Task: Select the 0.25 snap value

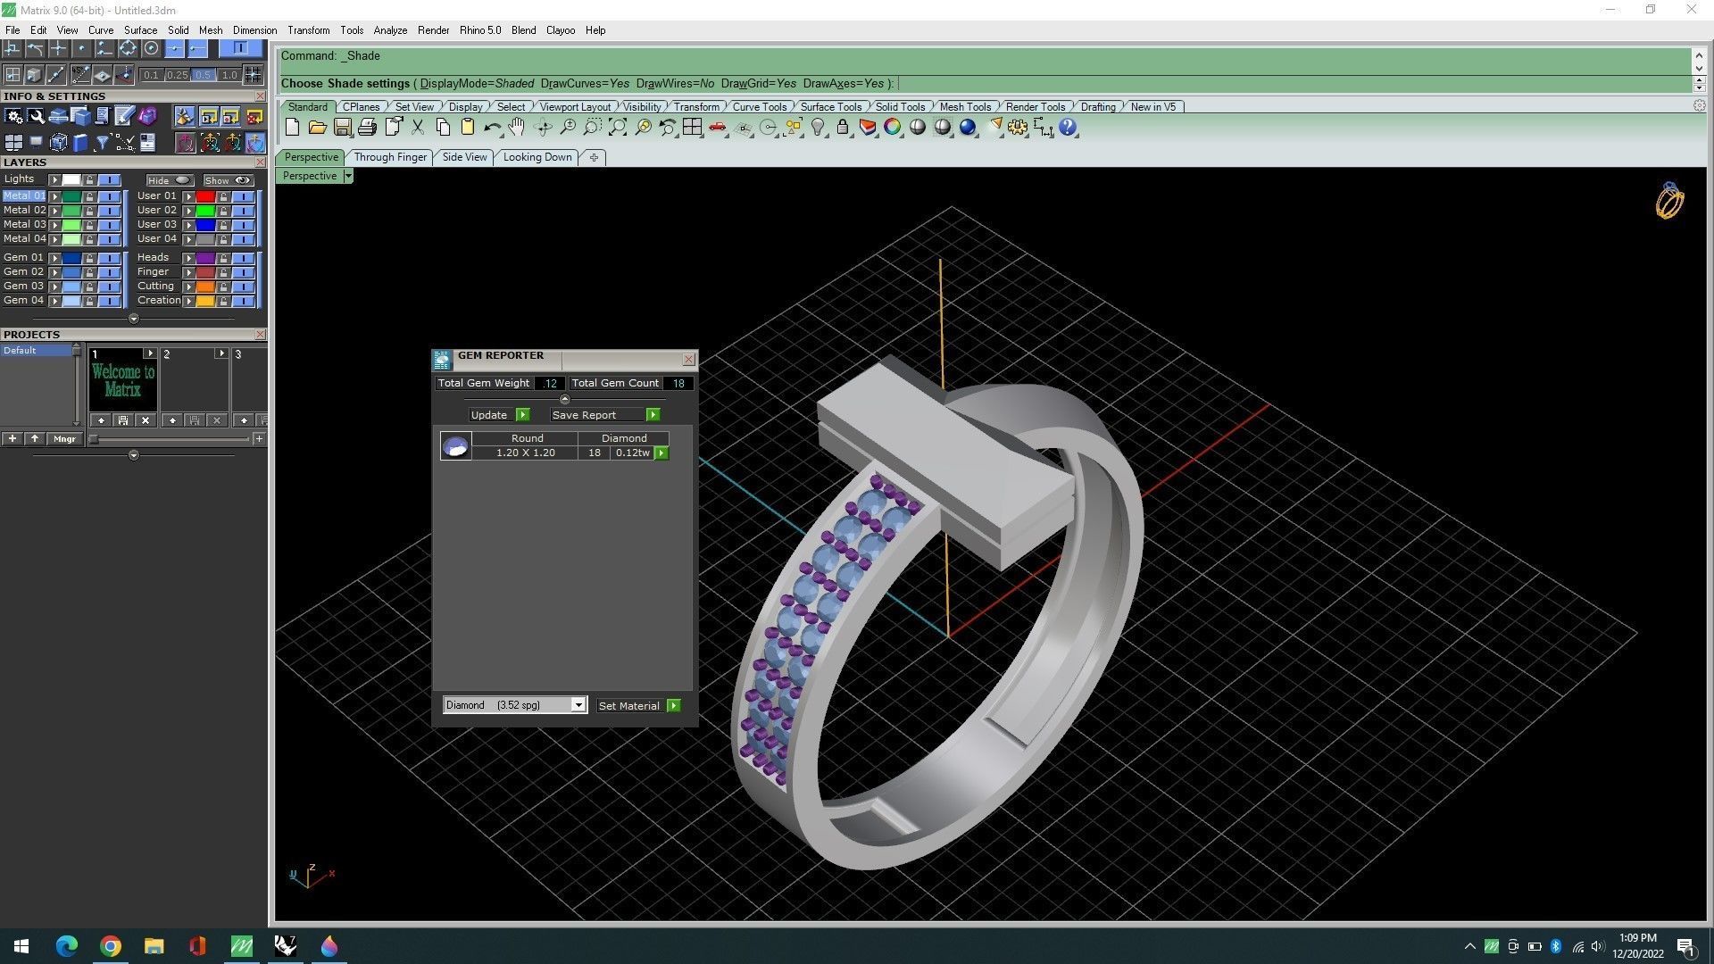Action: 177,75
